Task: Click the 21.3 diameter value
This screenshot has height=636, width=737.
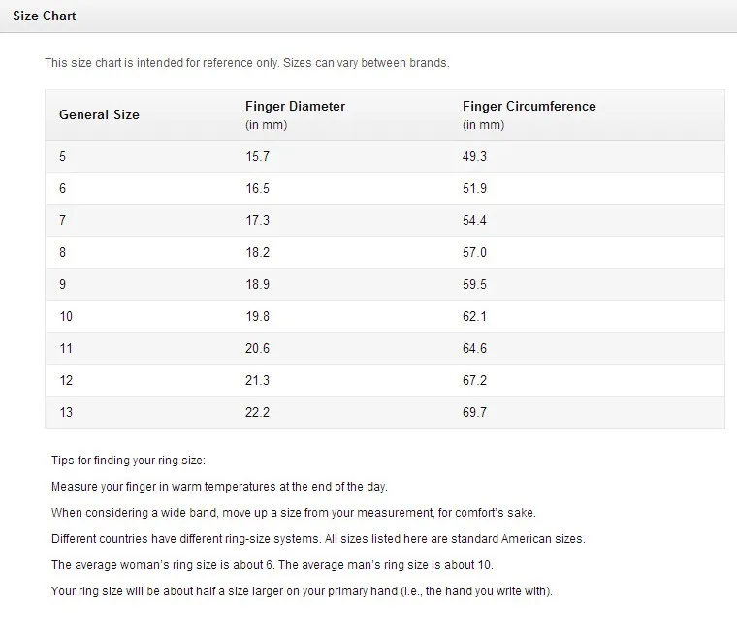Action: [x=258, y=380]
